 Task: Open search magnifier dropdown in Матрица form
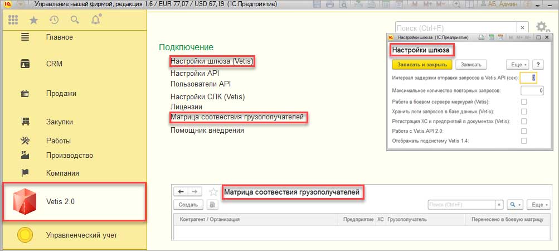514,205
